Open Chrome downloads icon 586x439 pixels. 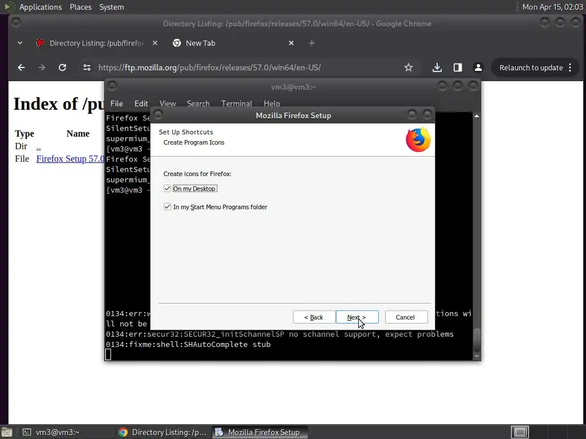click(437, 67)
